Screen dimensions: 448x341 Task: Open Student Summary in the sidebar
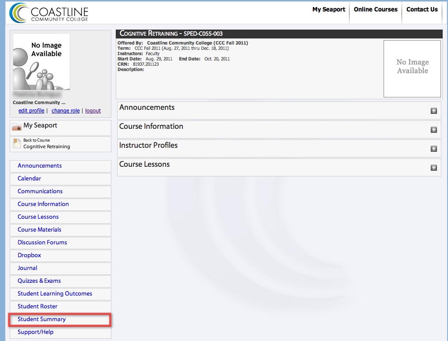tap(61, 319)
